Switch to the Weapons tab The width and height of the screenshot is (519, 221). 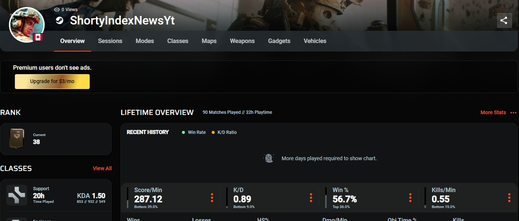click(242, 41)
